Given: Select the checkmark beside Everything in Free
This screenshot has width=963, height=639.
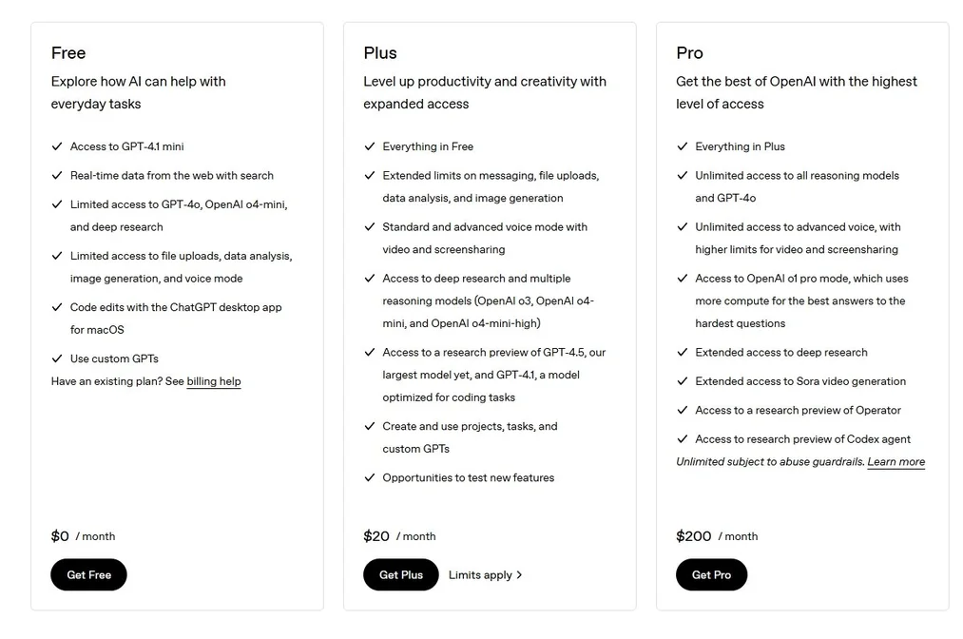Looking at the screenshot, I should coord(370,146).
